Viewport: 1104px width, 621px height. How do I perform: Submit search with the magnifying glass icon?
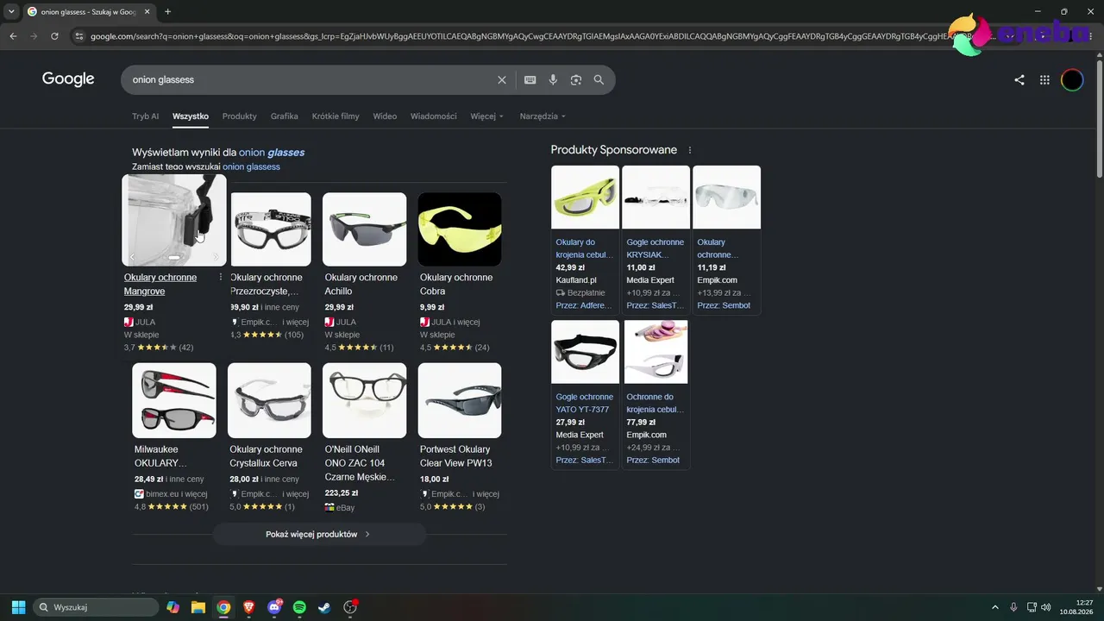[x=599, y=79]
